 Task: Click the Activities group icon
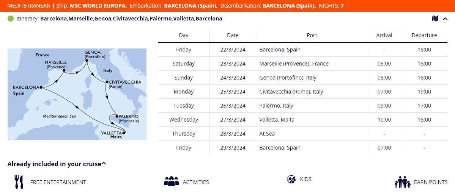tap(171, 181)
